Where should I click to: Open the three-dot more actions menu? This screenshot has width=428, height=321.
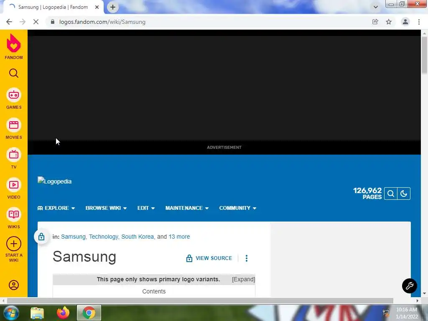[x=247, y=258]
